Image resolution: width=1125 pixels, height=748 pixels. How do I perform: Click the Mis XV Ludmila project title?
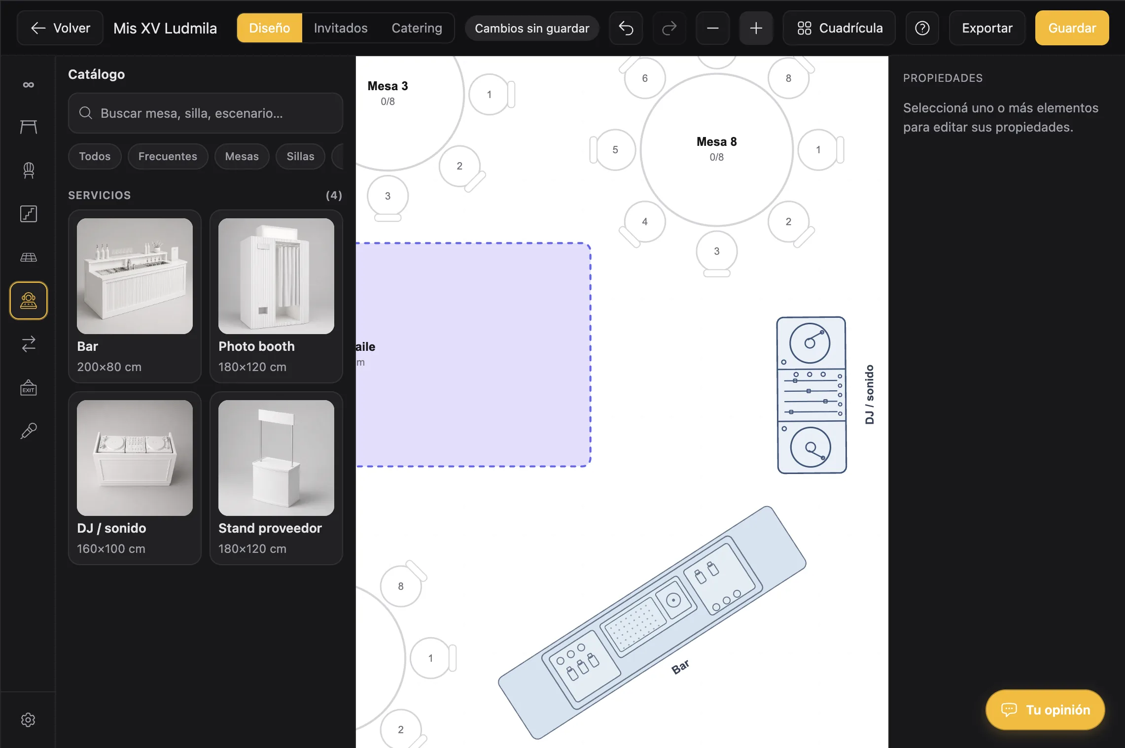pos(165,28)
